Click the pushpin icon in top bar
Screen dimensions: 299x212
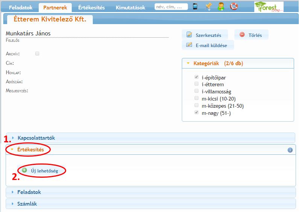click(208, 6)
